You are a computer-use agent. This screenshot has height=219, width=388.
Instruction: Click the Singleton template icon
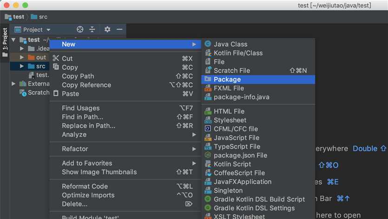tap(208, 190)
